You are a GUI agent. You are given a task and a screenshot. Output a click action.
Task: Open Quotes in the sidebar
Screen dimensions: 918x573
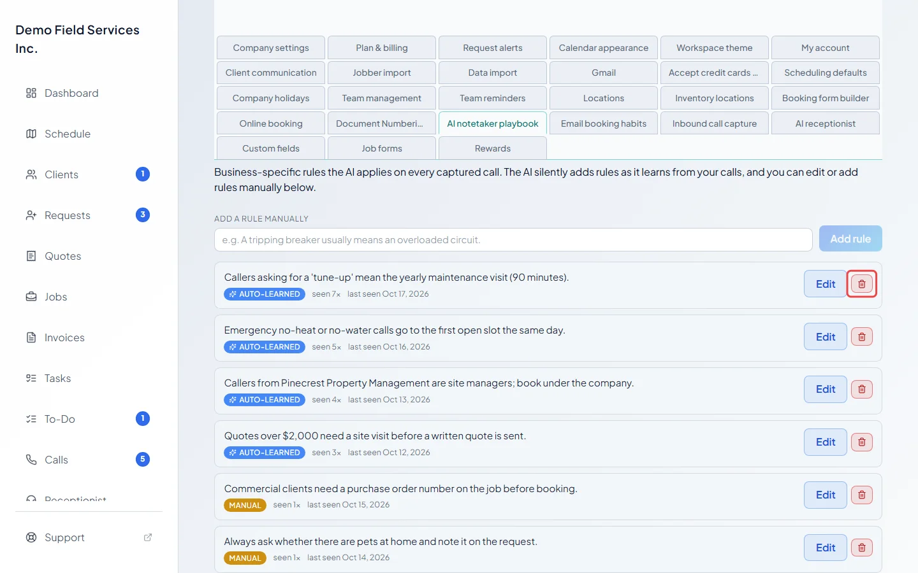coord(89,256)
